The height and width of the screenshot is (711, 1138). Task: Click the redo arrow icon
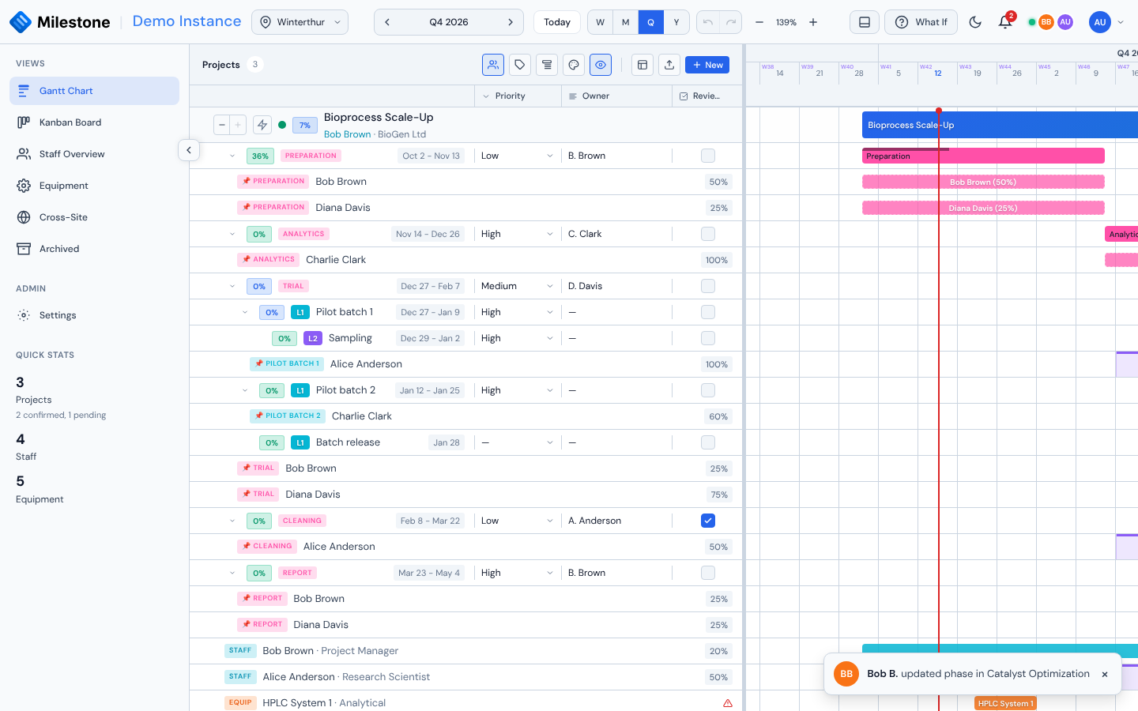[731, 22]
